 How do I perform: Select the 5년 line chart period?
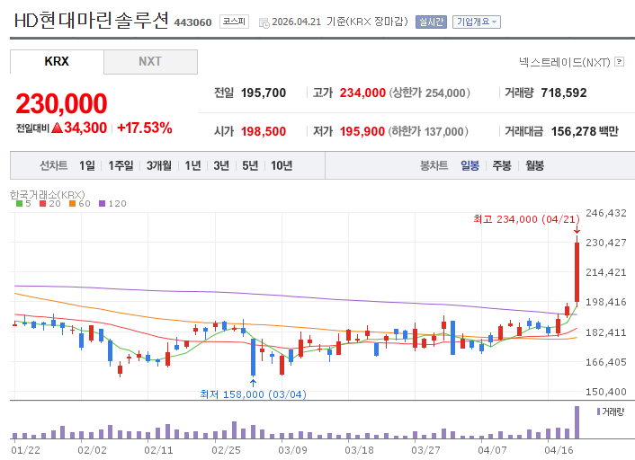250,165
